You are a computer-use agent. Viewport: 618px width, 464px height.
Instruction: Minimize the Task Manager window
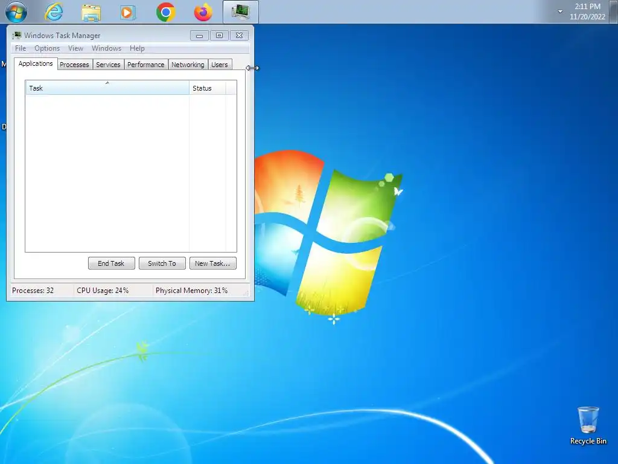tap(199, 36)
